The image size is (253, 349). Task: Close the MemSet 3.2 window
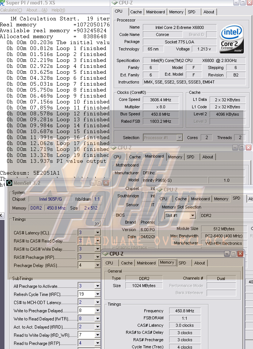(x=106, y=183)
